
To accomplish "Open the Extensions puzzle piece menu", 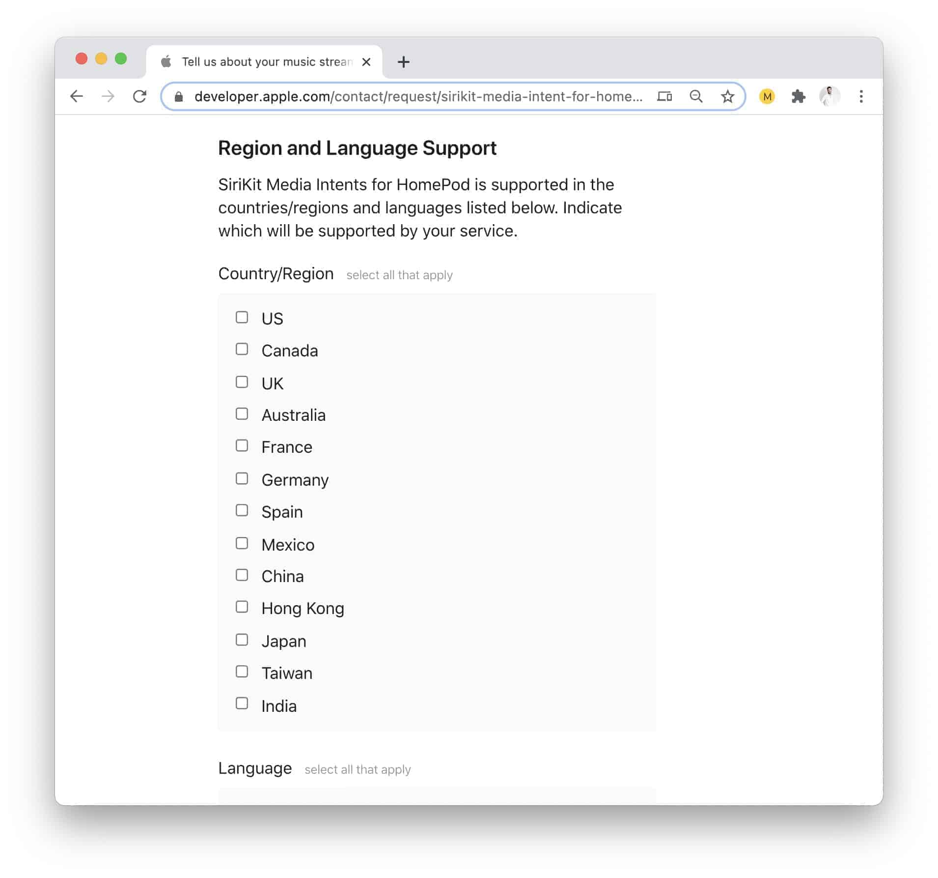I will 798,96.
